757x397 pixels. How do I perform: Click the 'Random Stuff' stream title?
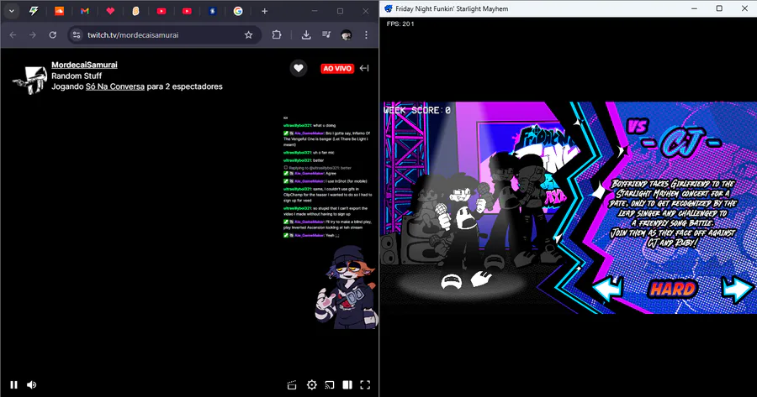coord(77,76)
